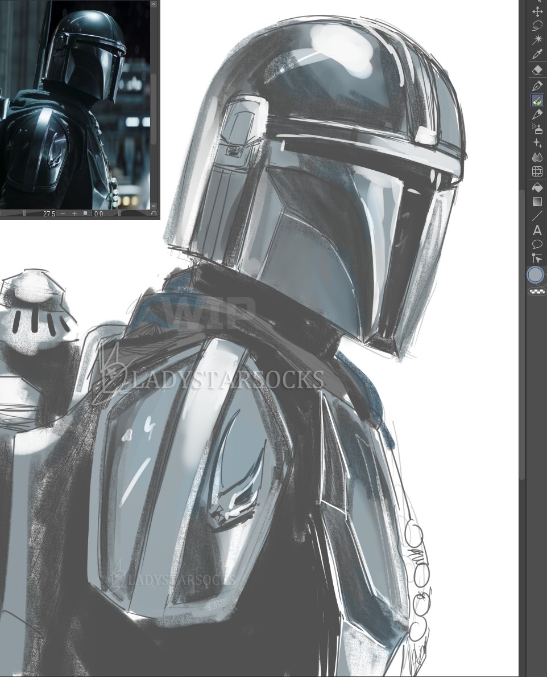
Task: Select the Lasso selection tool
Action: (x=537, y=26)
